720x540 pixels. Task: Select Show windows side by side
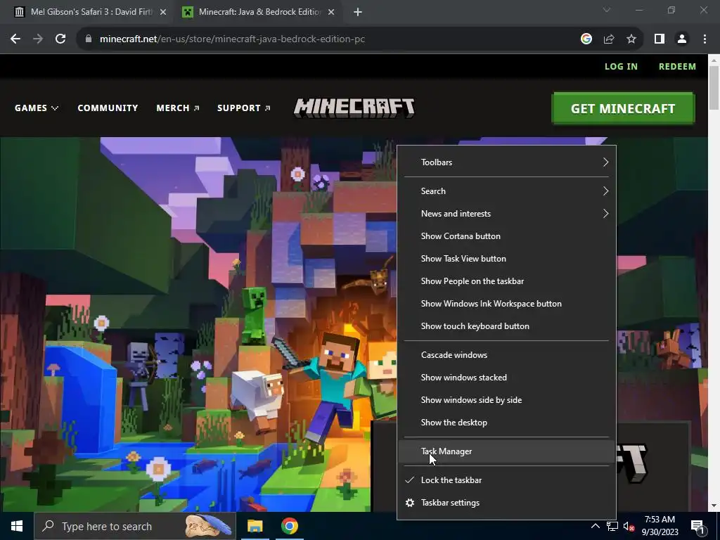click(x=506, y=400)
